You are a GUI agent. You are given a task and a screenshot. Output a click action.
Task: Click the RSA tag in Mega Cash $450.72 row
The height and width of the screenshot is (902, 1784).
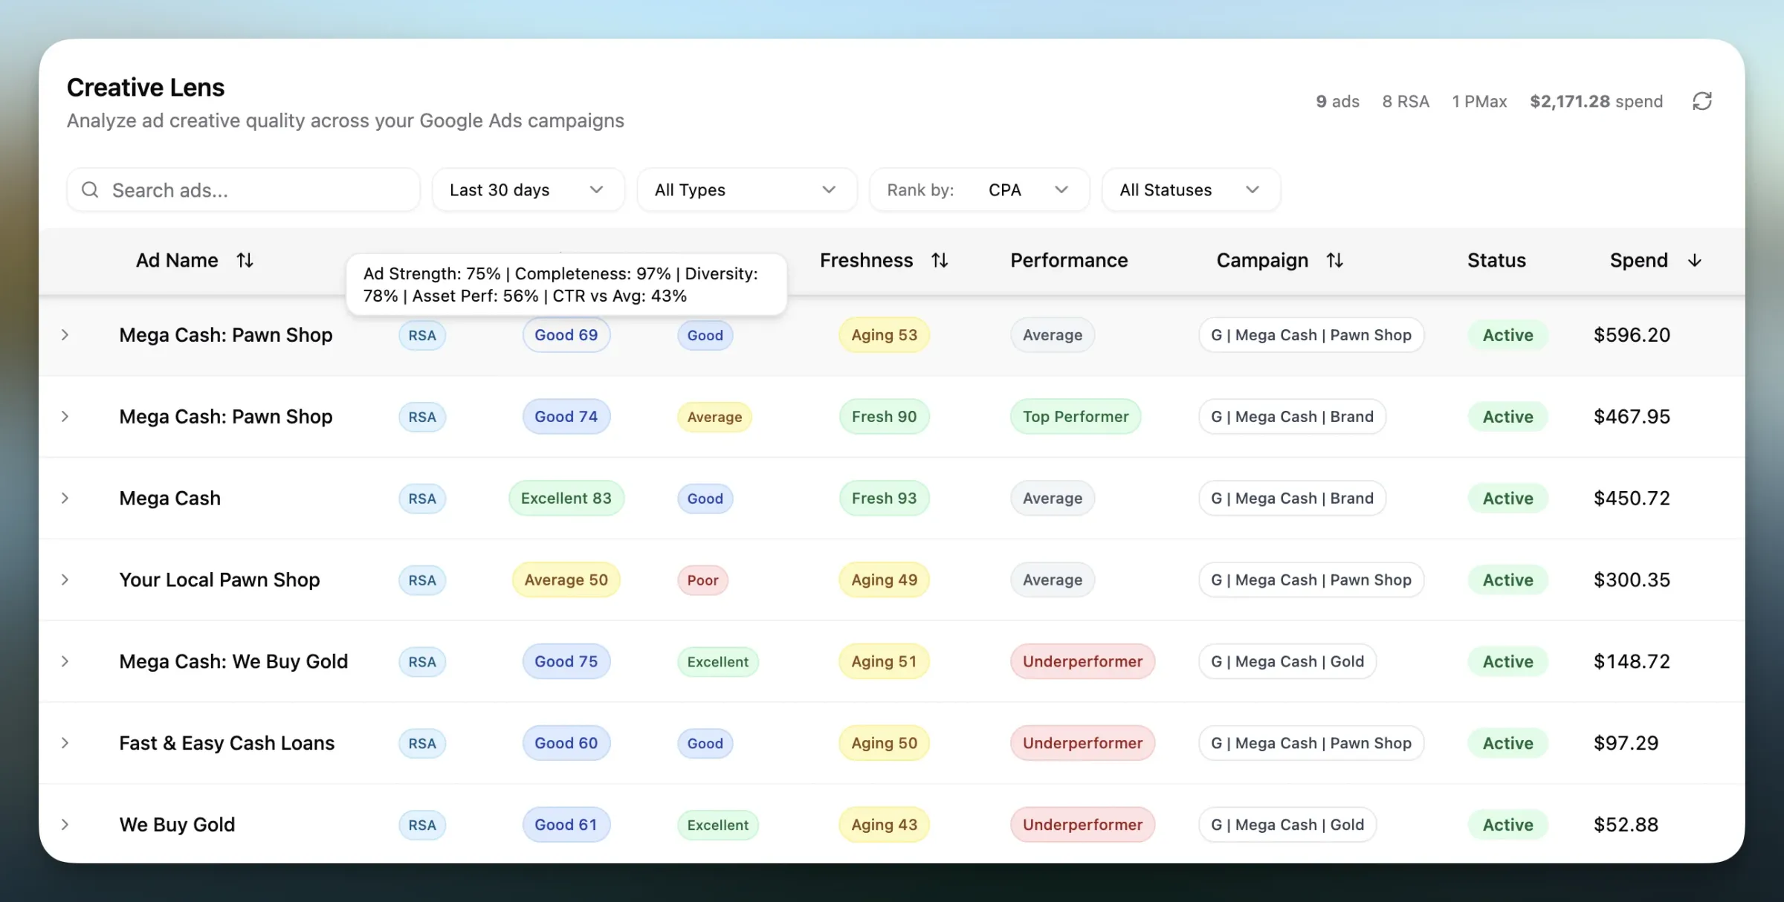[421, 499]
